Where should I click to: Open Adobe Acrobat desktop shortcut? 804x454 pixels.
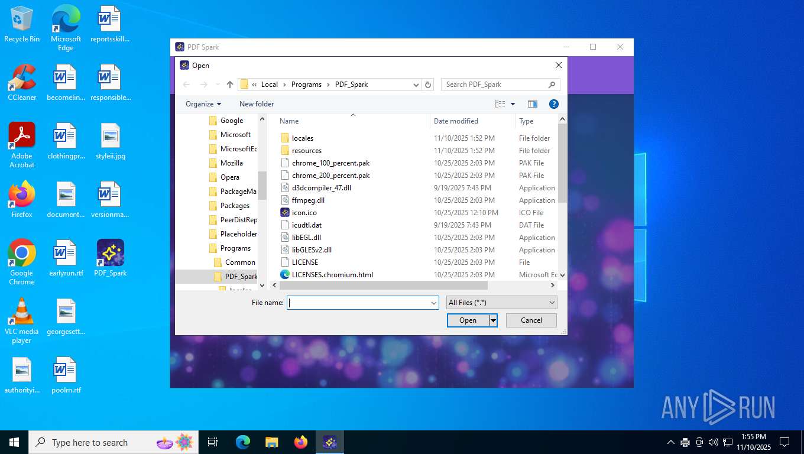click(x=22, y=145)
